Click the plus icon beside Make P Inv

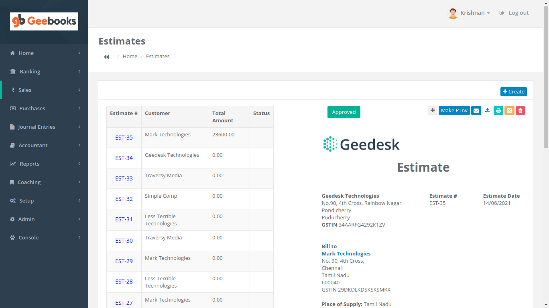coord(432,110)
